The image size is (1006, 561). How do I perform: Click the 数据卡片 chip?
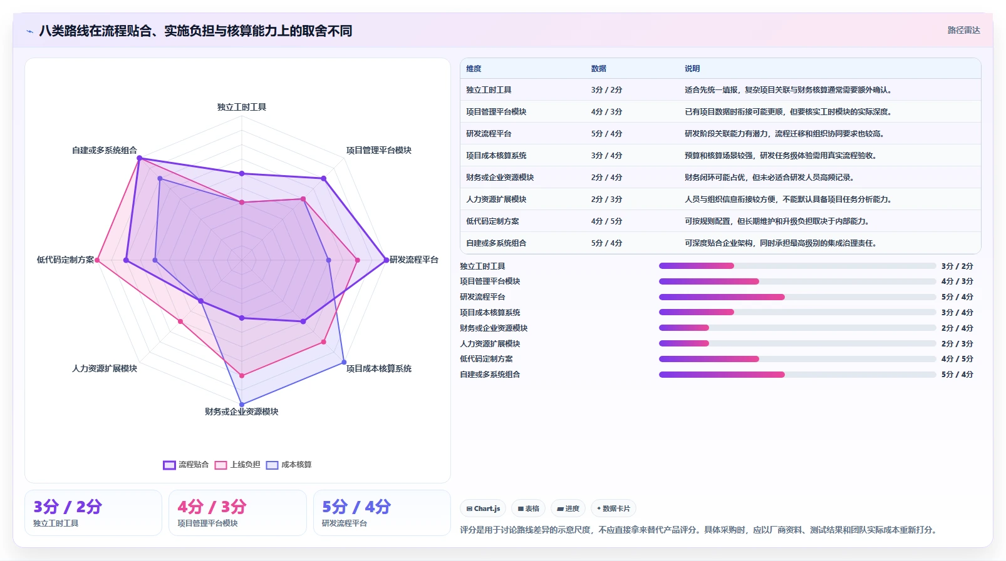(x=614, y=508)
